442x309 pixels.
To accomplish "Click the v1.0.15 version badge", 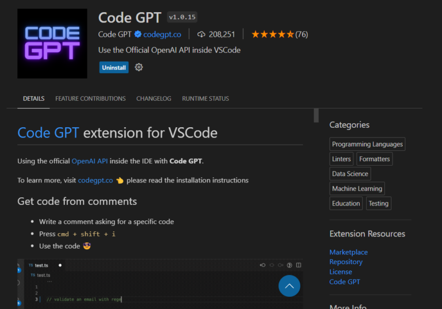I will [x=182, y=17].
